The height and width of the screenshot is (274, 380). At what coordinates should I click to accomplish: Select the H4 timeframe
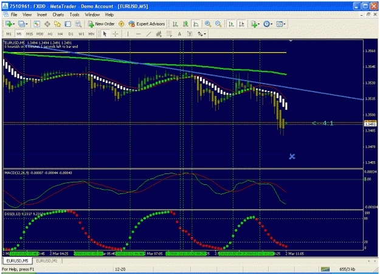click(60, 34)
